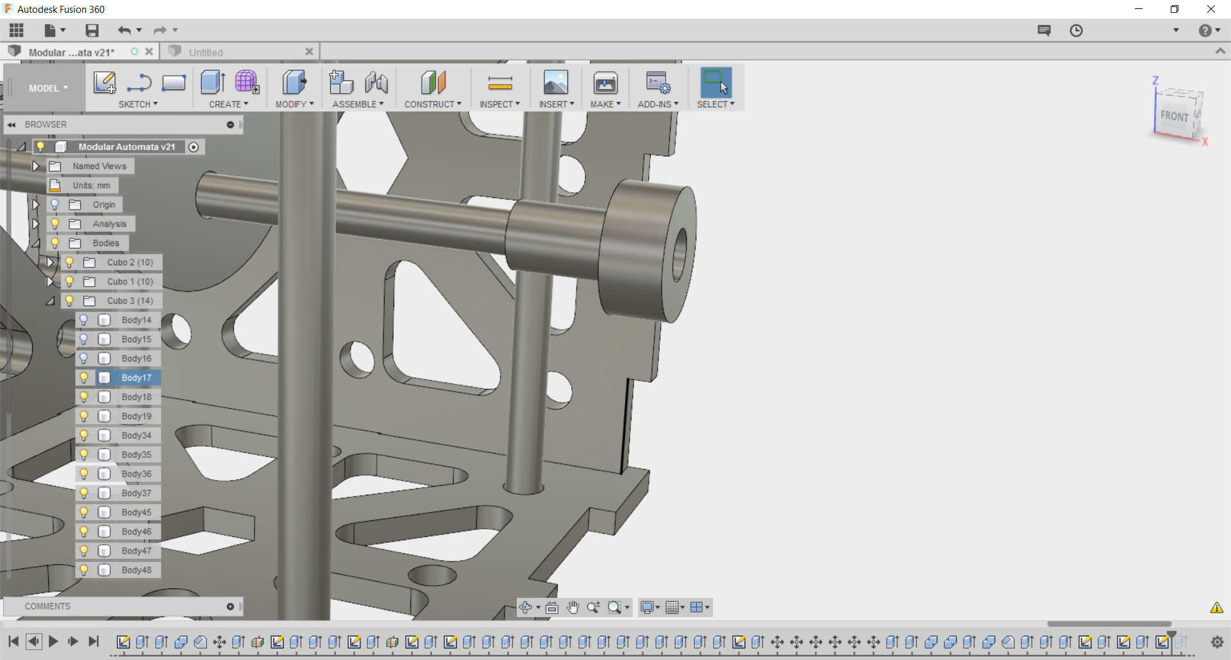Click the Zoom tool
1231x660 pixels.
[594, 607]
